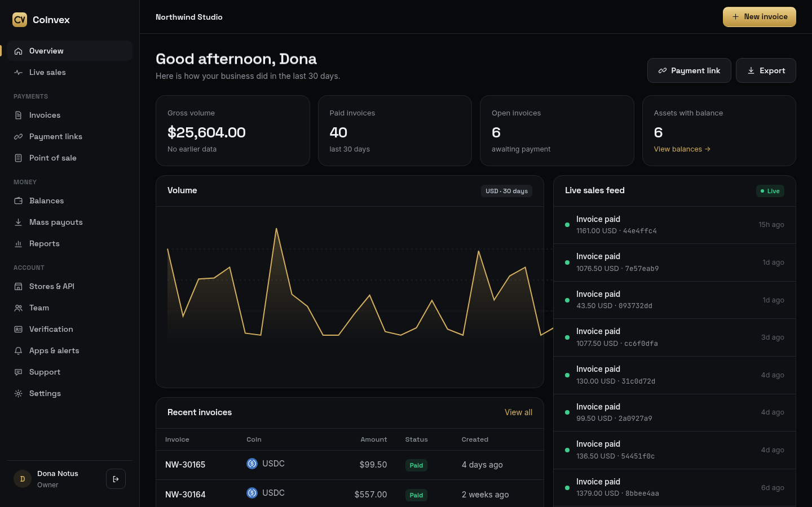Click the Stores & API storefront icon
This screenshot has width=812, height=507.
tap(19, 287)
